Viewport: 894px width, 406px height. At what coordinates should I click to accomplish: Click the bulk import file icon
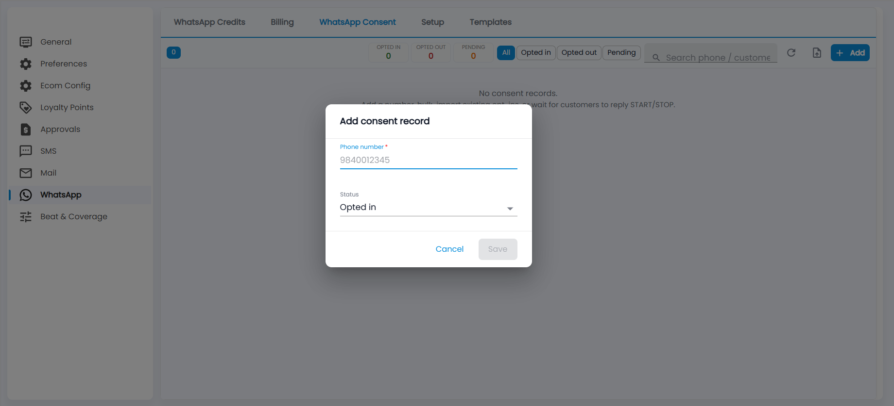coord(817,52)
